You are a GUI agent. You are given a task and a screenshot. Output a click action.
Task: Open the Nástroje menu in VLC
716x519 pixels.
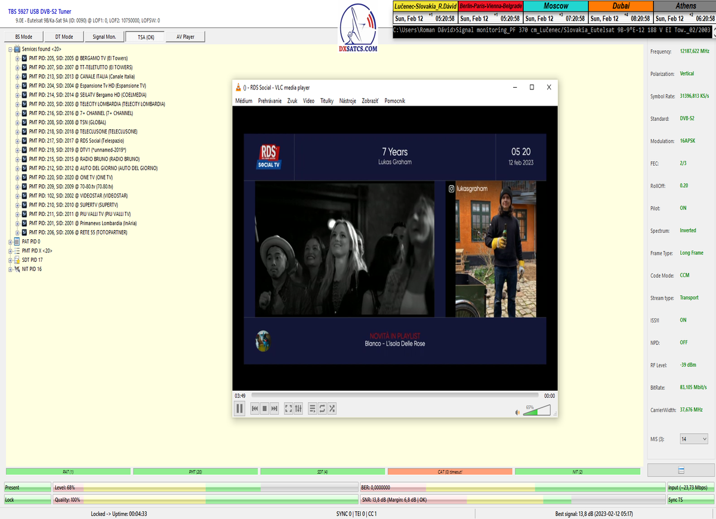[347, 101]
